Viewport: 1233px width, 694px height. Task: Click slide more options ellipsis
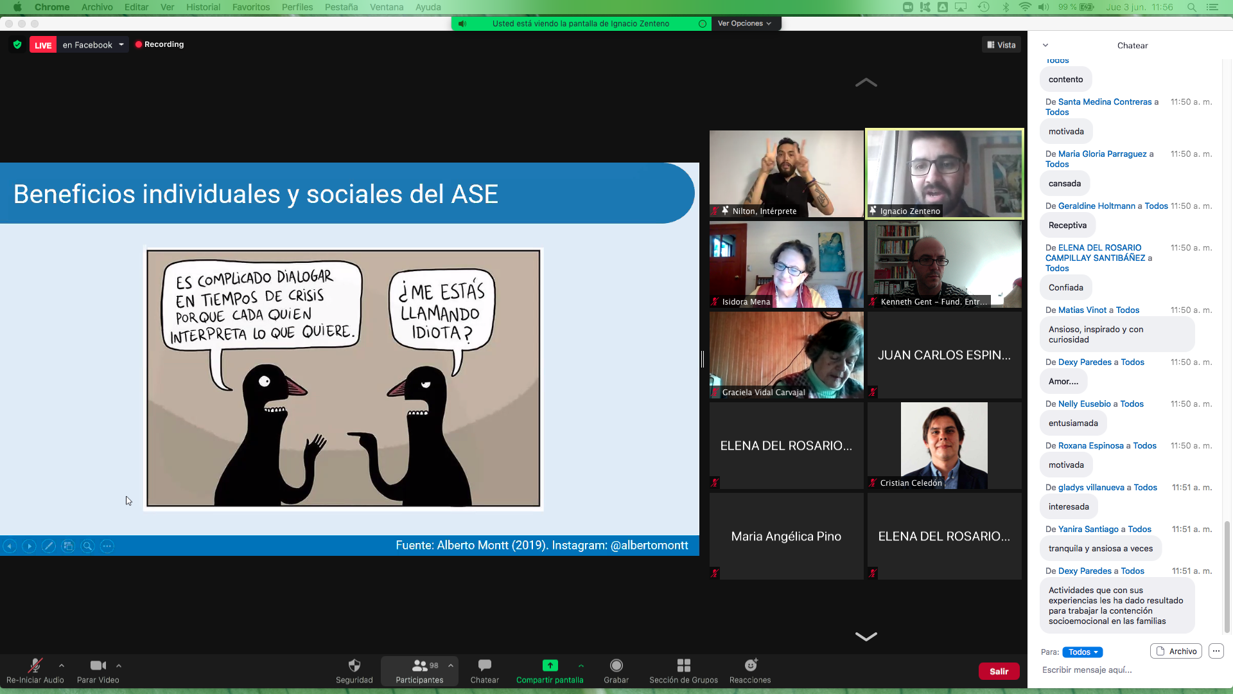pos(107,546)
